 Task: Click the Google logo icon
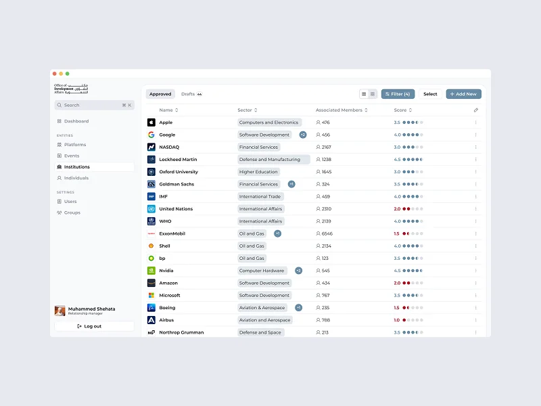point(151,135)
